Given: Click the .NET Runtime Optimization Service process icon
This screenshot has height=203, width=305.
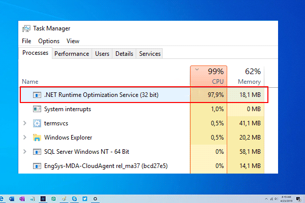Looking at the screenshot, I should click(37, 95).
